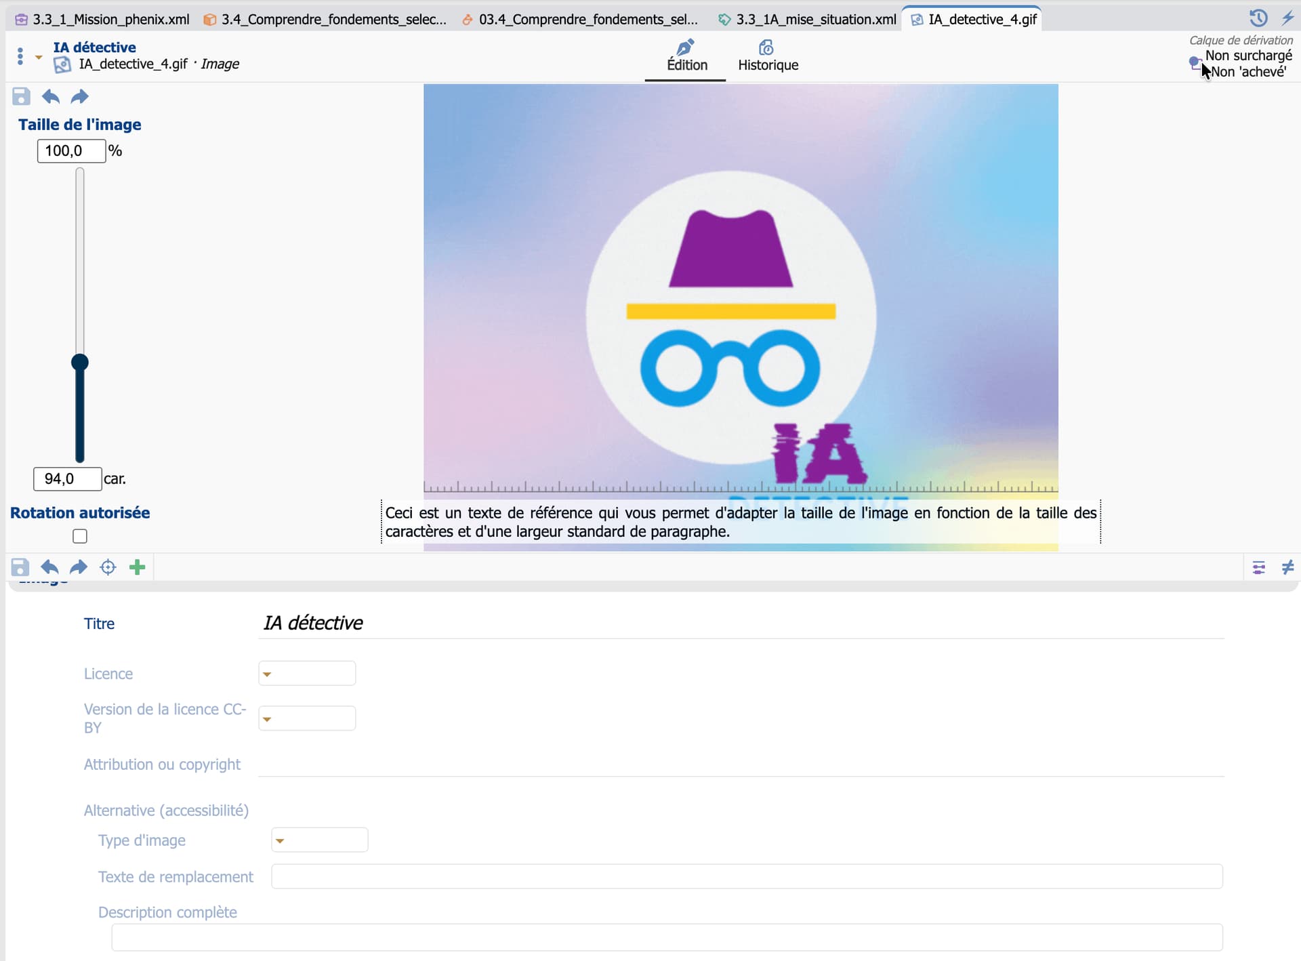Screen dimensions: 1301x961
Task: Click the image size slider handle
Action: tap(80, 363)
